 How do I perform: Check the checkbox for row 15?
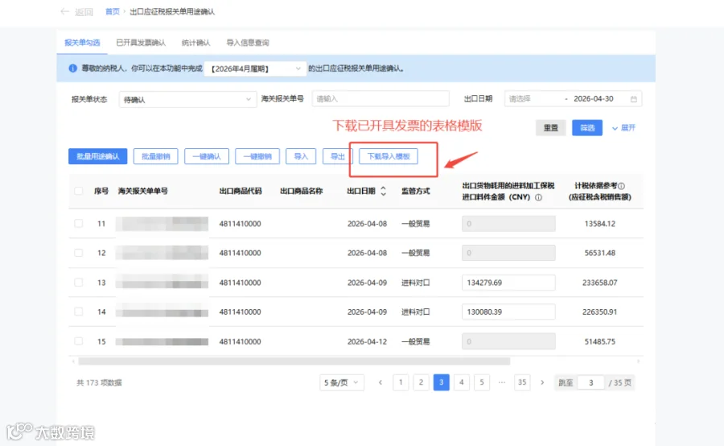[79, 341]
